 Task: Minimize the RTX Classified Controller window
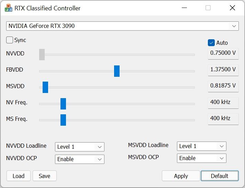pyautogui.click(x=185, y=8)
